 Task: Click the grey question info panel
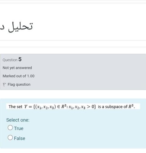(x=73, y=72)
